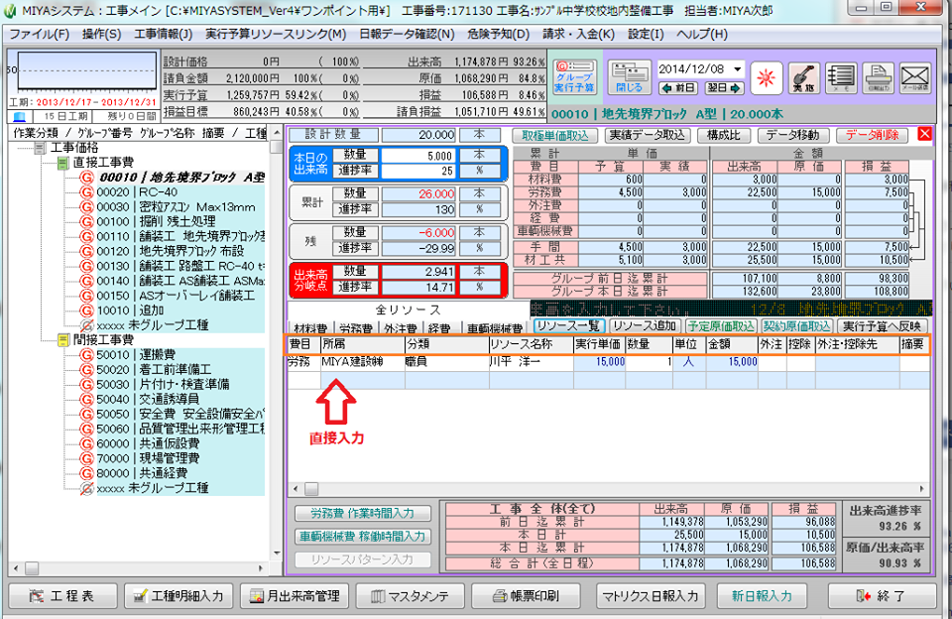
Task: Click the 終了 exit button
Action: (x=882, y=596)
